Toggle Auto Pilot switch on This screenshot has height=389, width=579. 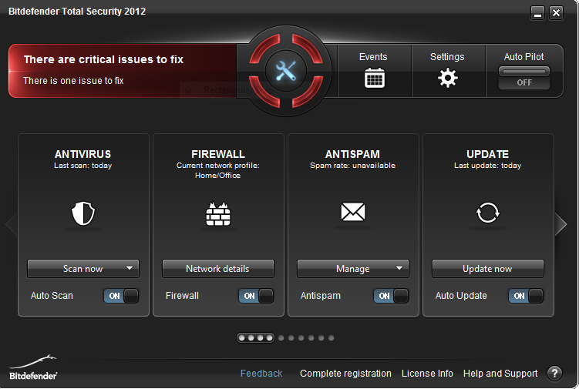[524, 78]
